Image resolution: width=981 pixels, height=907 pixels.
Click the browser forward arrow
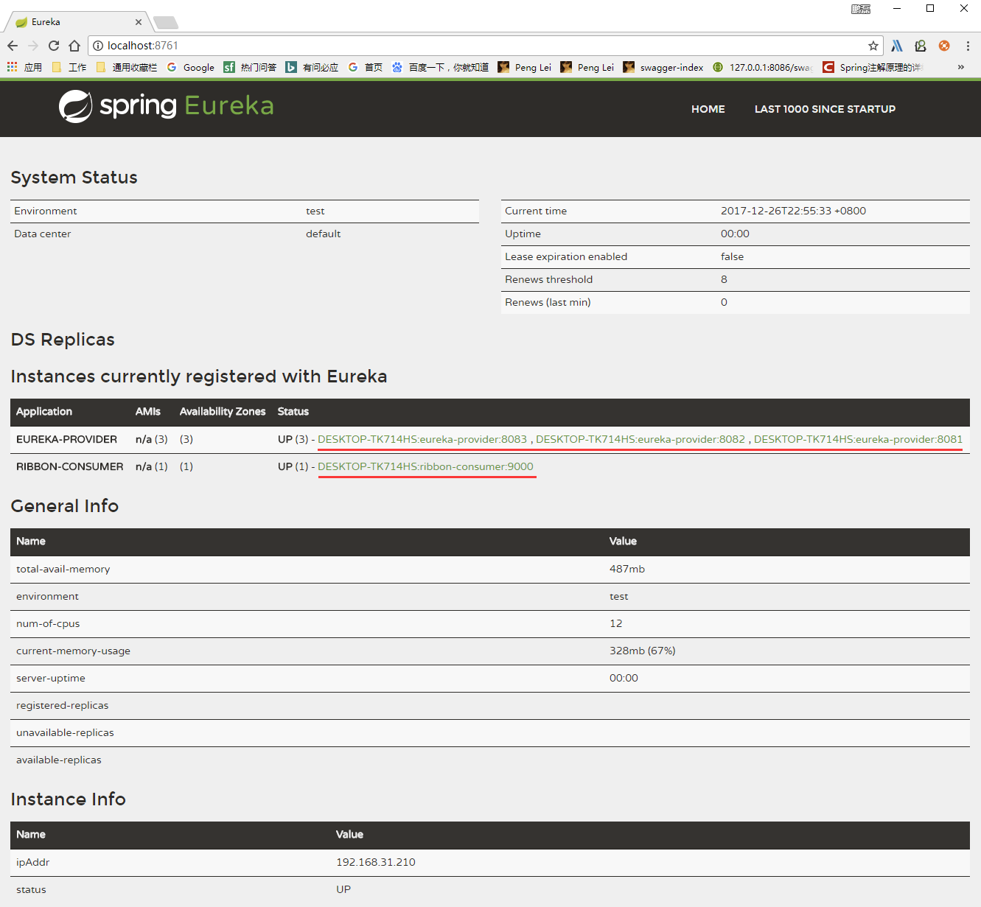tap(33, 46)
